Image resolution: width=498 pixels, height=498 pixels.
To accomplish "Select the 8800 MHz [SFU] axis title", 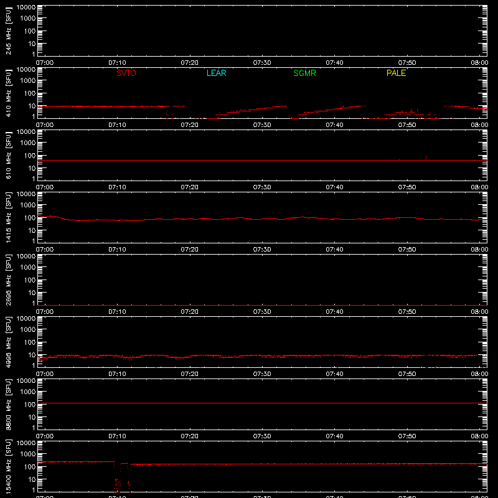I will point(8,404).
